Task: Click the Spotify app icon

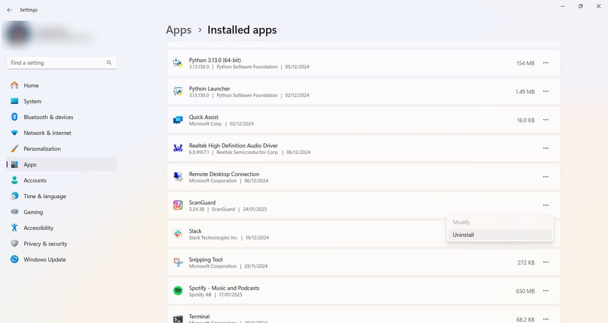Action: pos(178,291)
